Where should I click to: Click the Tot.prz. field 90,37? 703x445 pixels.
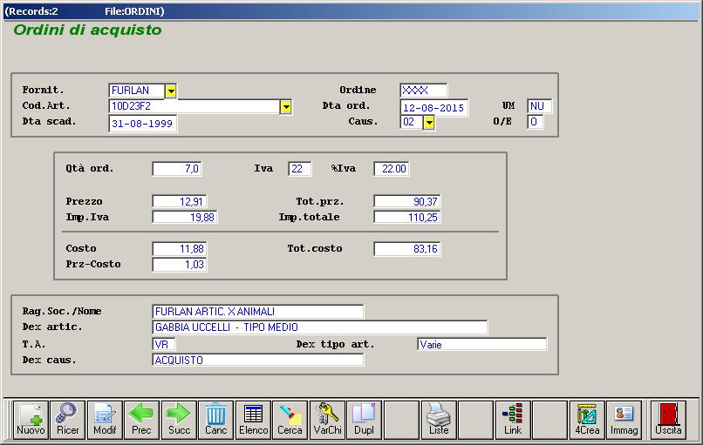click(407, 201)
